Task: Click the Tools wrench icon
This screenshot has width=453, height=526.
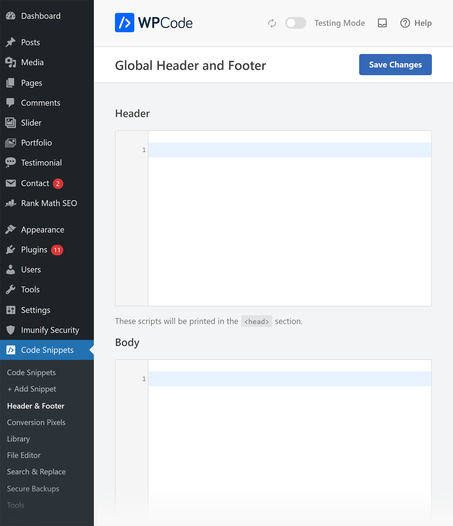Action: tap(11, 290)
